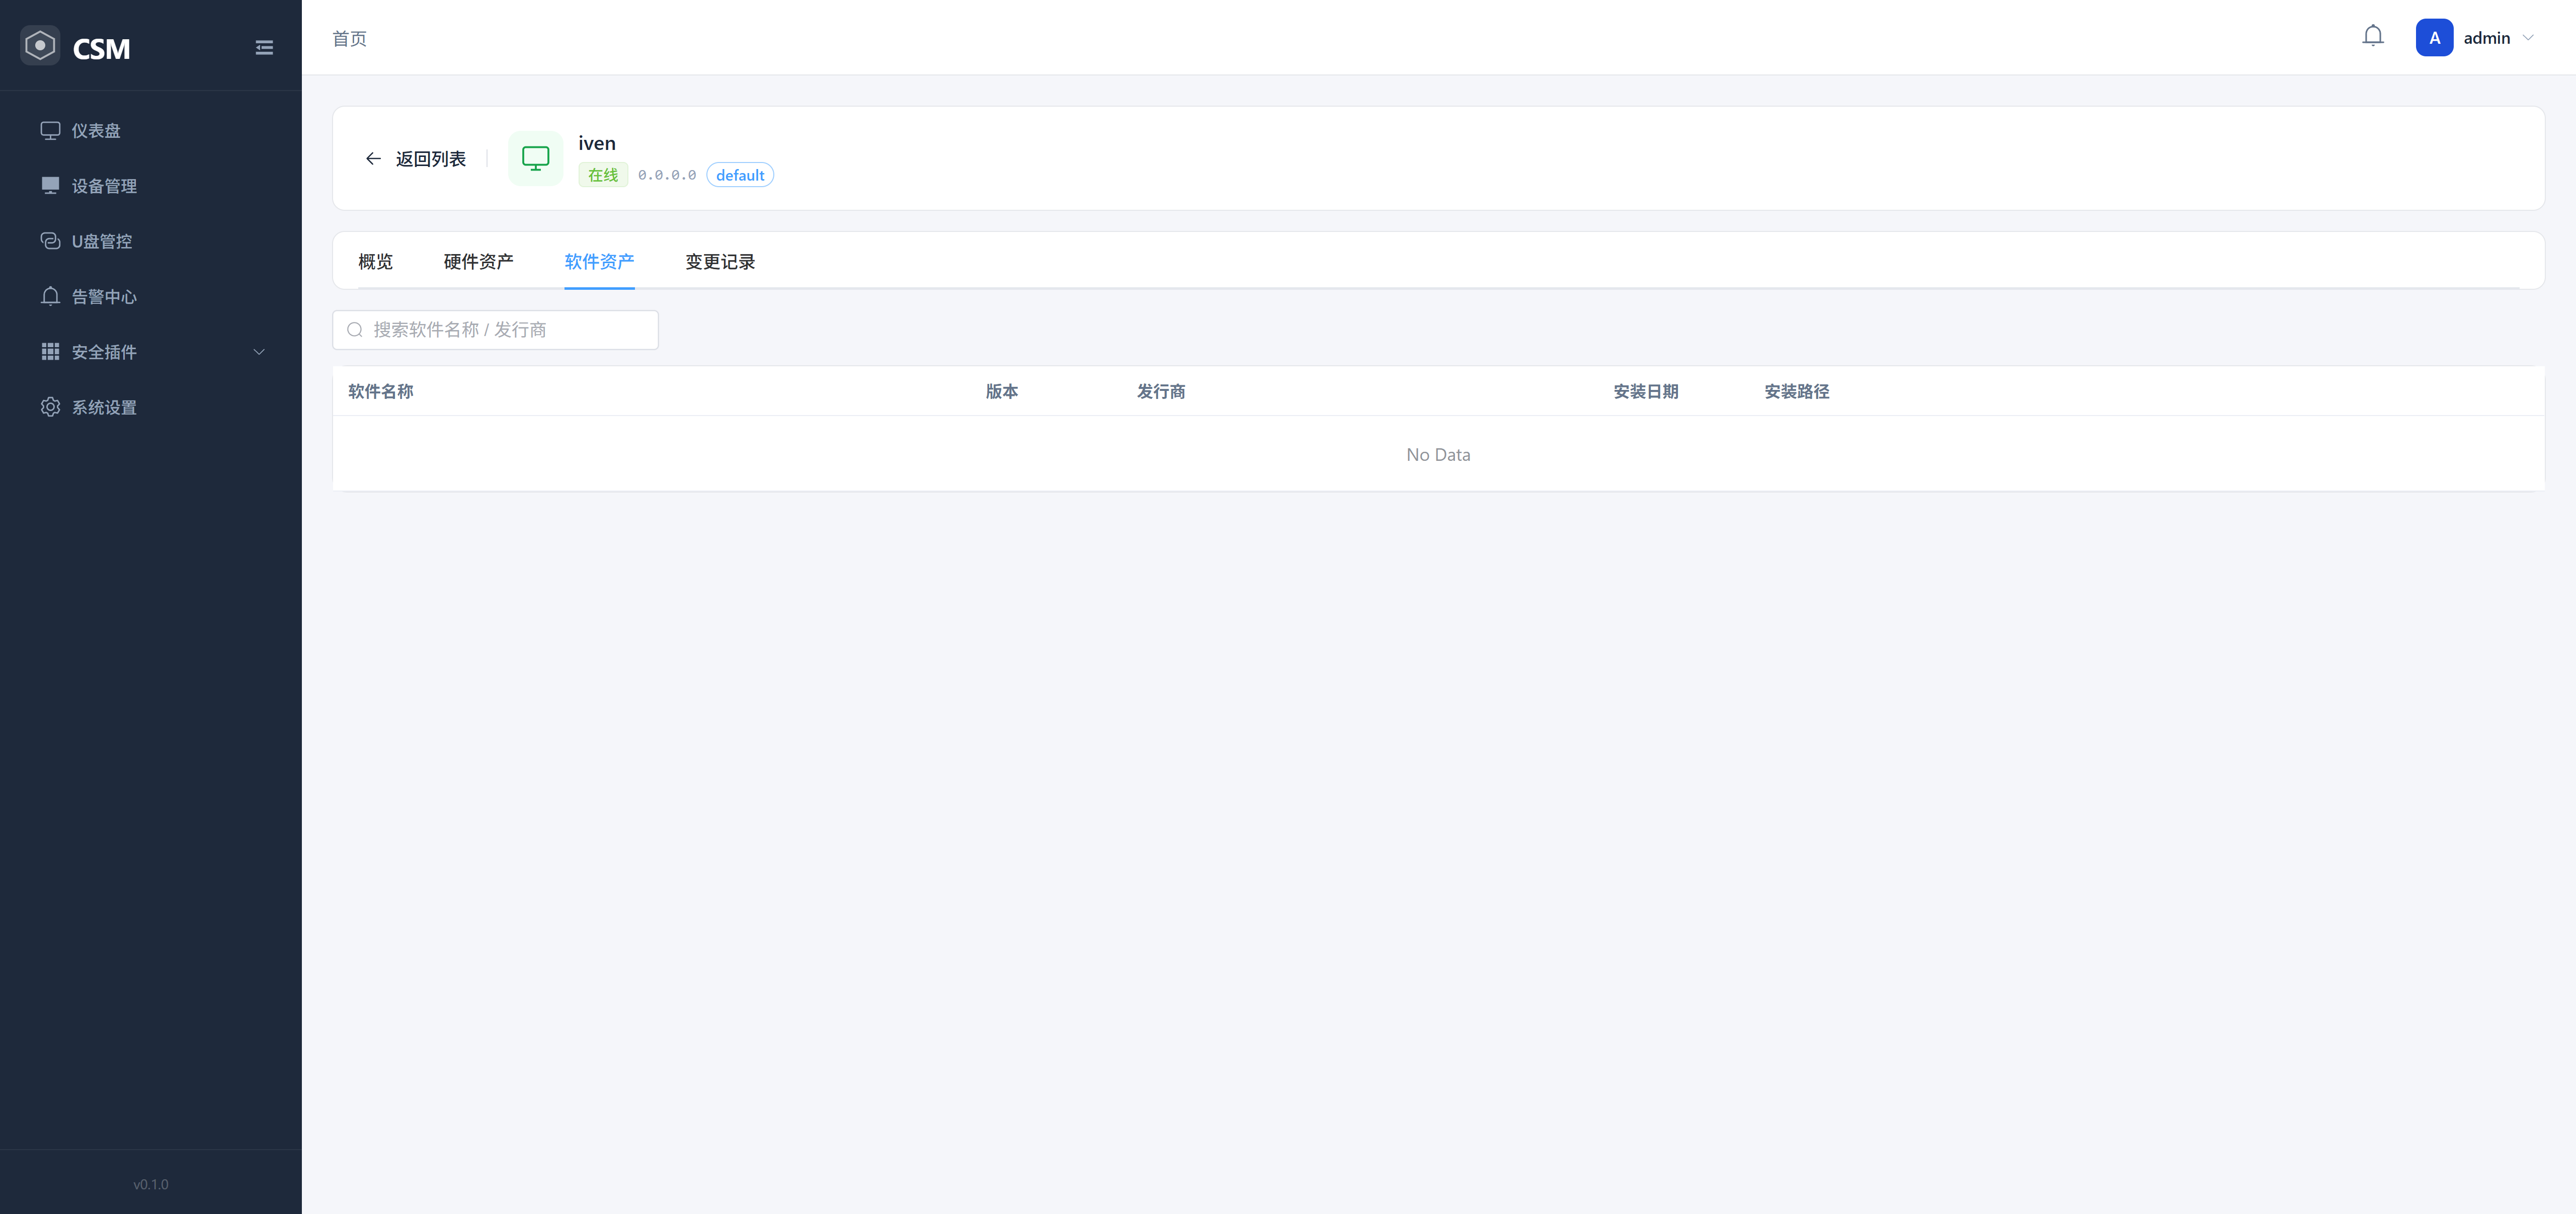
Task: Collapse the sidebar with the fold icon
Action: click(264, 48)
